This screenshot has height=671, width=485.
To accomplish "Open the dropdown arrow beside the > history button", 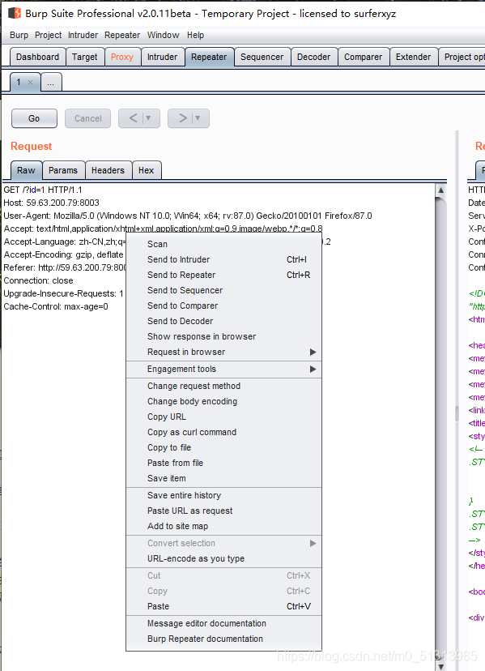I will point(198,118).
